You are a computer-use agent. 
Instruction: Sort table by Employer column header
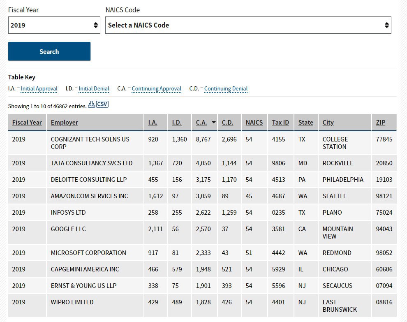65,122
